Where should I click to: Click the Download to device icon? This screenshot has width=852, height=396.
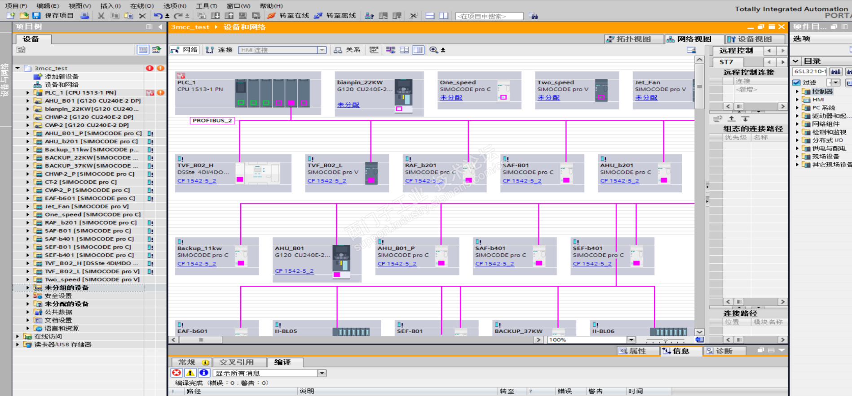(x=216, y=16)
